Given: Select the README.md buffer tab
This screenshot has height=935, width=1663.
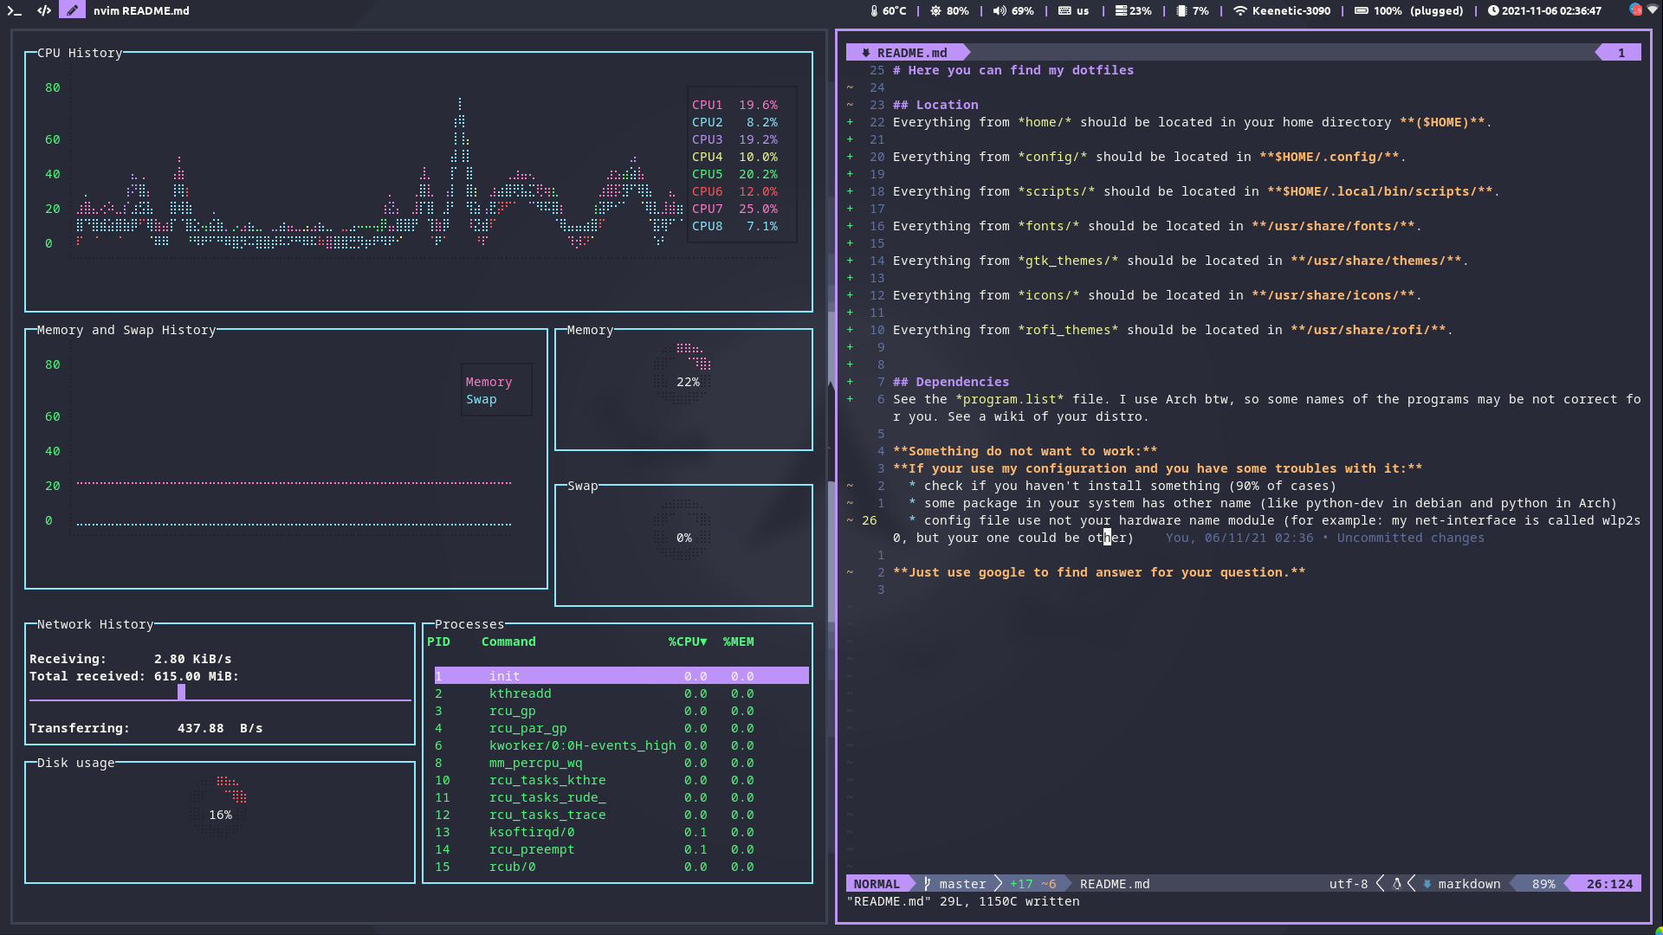Looking at the screenshot, I should click(905, 53).
